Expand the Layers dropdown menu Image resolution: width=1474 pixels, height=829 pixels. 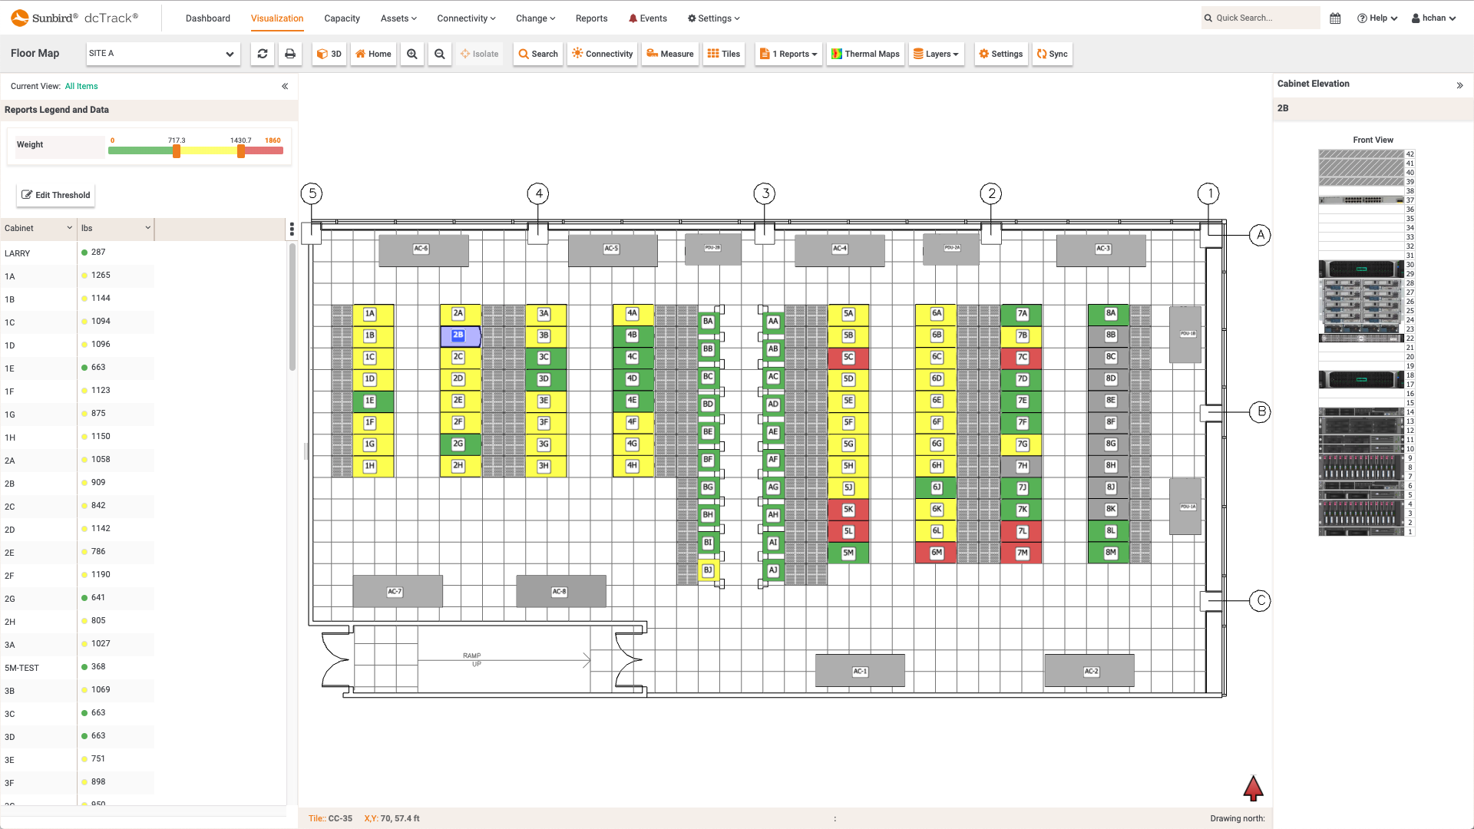tap(935, 54)
